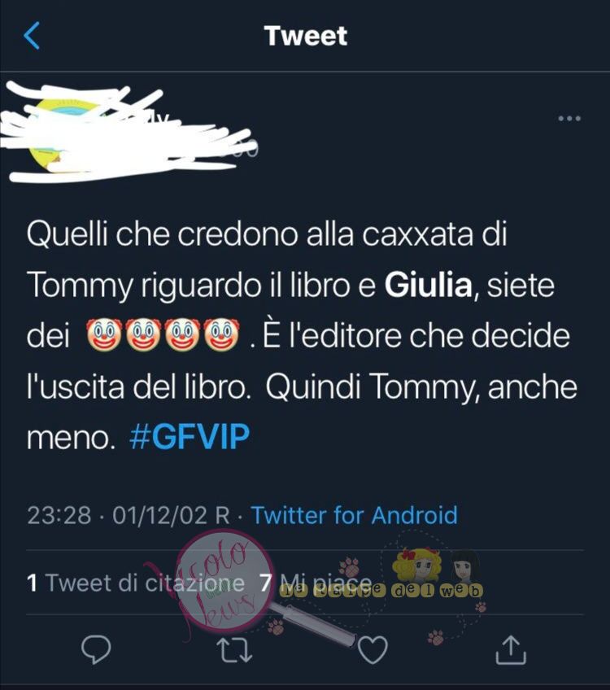610x690 pixels.
Task: Tap the Twitter for Android link
Action: point(354,515)
